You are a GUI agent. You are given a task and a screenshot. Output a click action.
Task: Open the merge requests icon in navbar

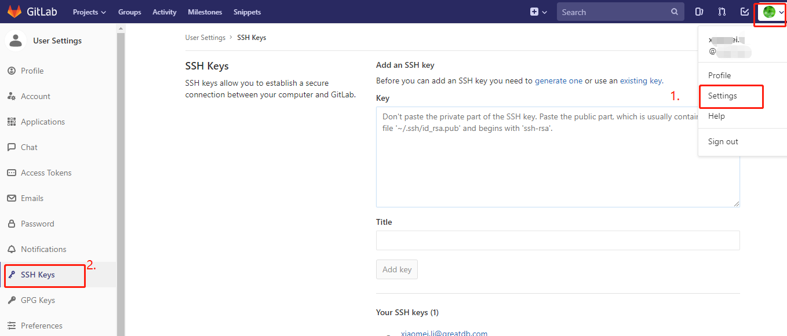click(721, 12)
